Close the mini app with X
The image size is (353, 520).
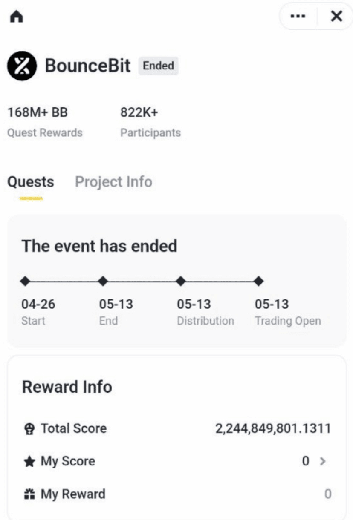[x=336, y=17]
